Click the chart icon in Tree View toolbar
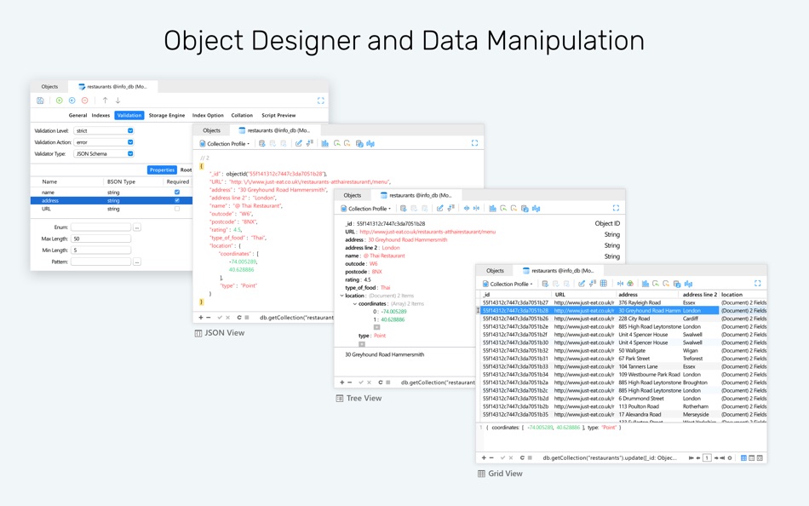 click(493, 209)
